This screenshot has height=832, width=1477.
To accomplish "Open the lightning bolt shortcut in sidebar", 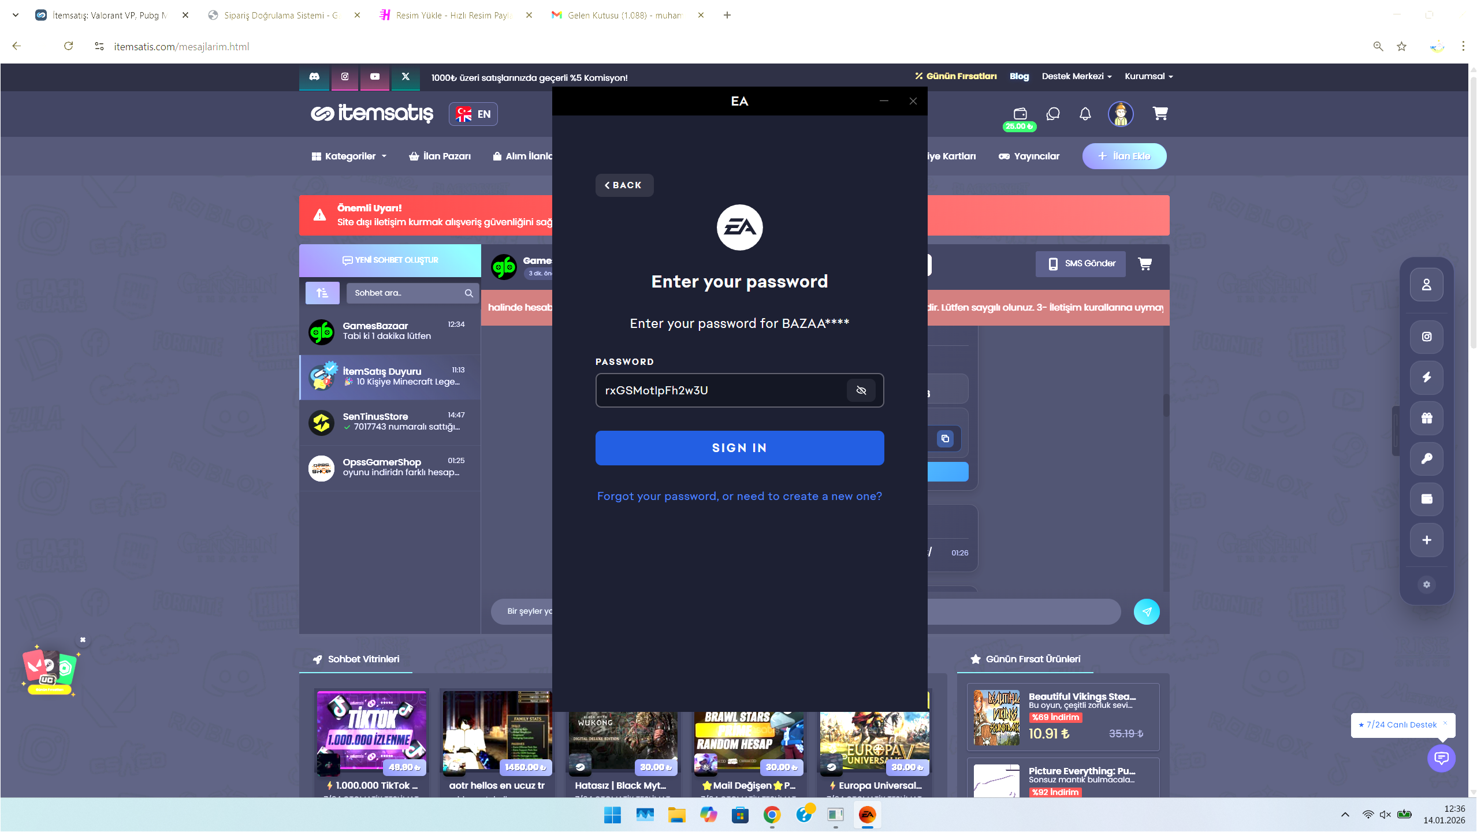I will [x=1427, y=378].
